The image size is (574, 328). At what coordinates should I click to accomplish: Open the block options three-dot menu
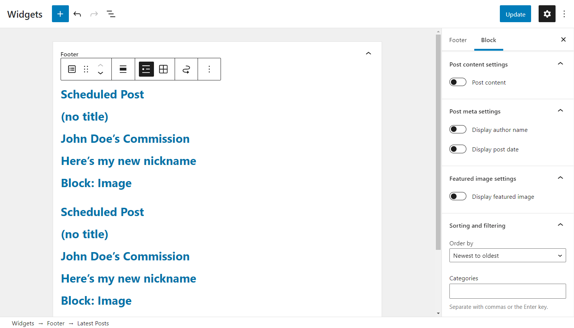click(209, 69)
